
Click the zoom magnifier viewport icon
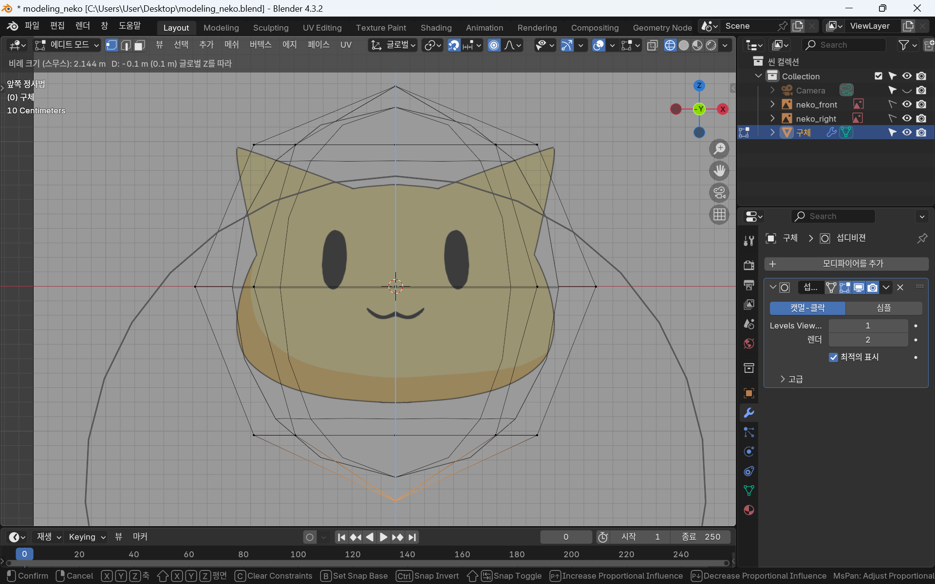click(719, 149)
